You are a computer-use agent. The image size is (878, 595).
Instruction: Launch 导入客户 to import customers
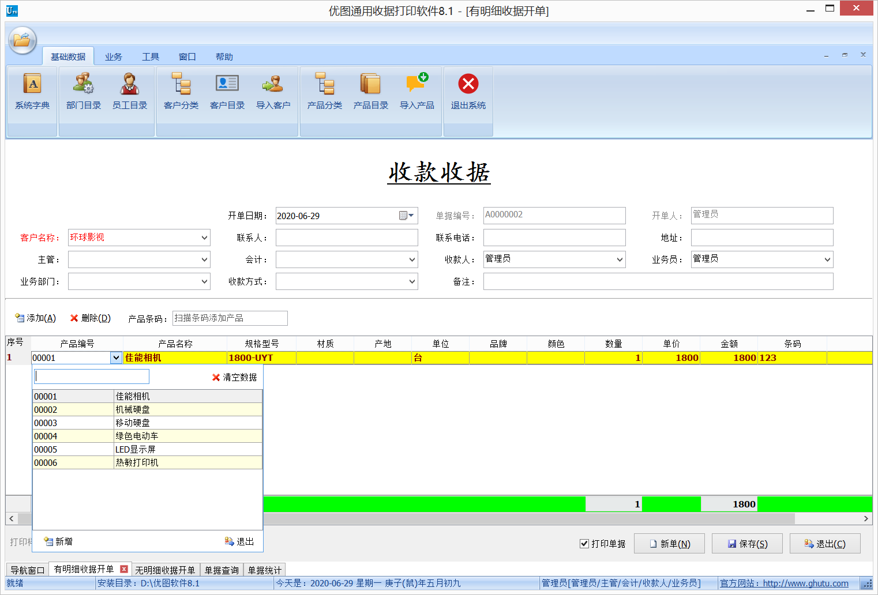click(x=273, y=92)
